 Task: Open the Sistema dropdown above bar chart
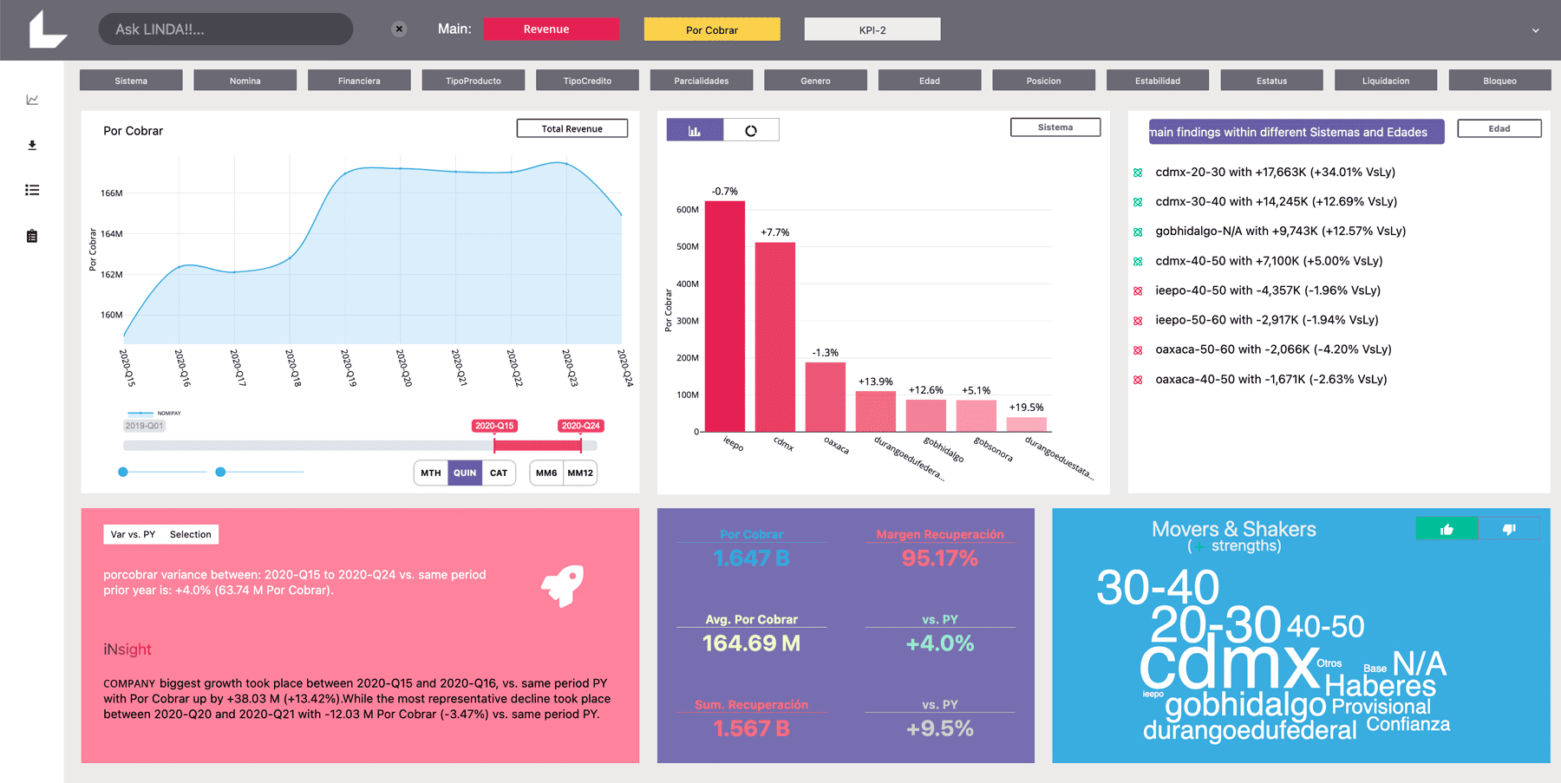[x=1055, y=127]
